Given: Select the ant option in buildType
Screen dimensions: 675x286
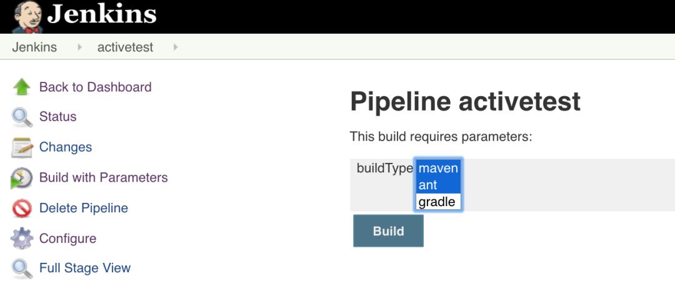Looking at the screenshot, I should point(438,185).
